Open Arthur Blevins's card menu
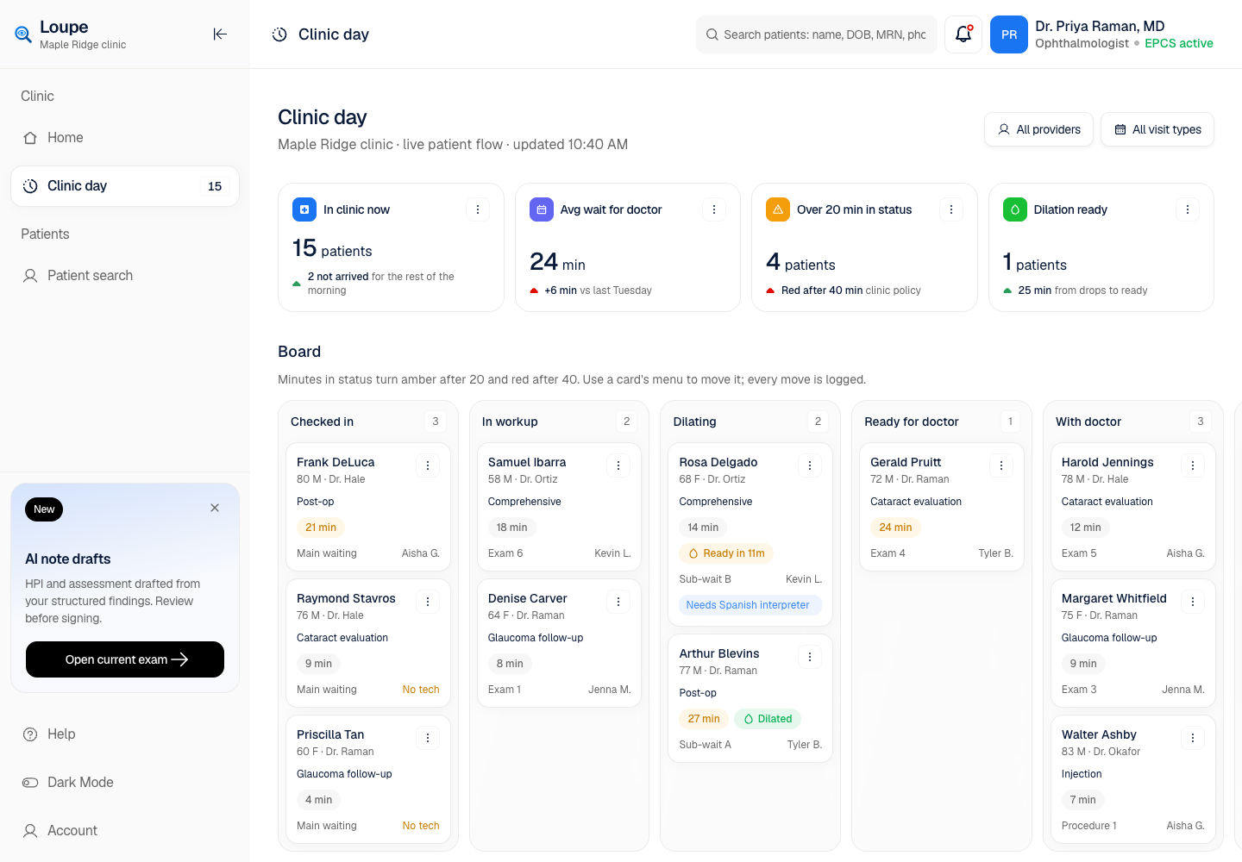The image size is (1242, 862). pyautogui.click(x=810, y=657)
